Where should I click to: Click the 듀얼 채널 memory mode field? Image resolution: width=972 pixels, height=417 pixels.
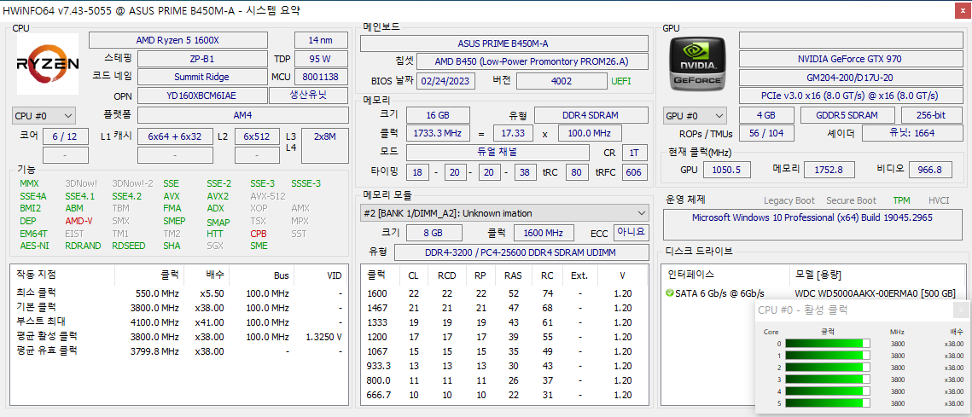(498, 152)
